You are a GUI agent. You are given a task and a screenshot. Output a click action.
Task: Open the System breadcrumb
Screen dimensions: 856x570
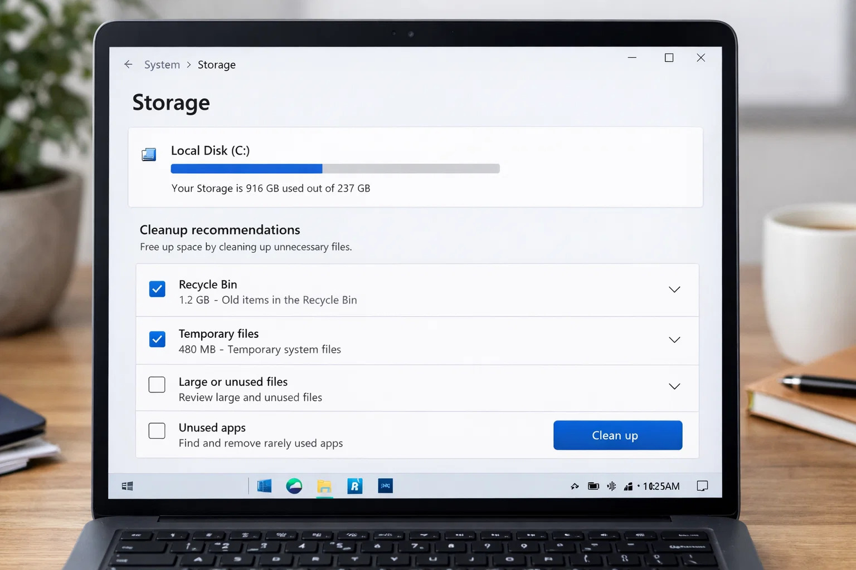point(162,65)
